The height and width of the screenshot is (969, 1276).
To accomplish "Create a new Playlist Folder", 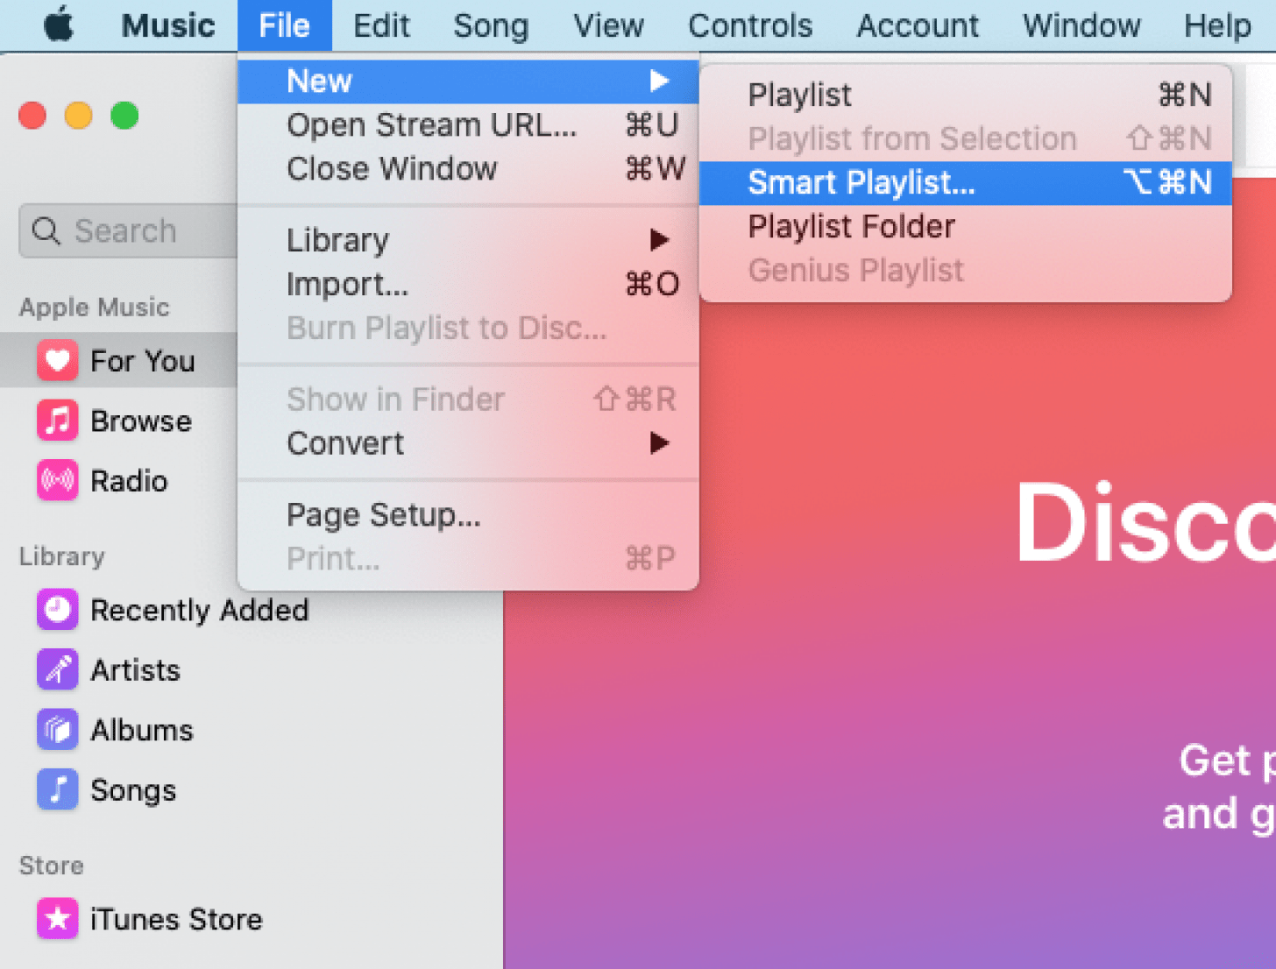I will pyautogui.click(x=850, y=226).
